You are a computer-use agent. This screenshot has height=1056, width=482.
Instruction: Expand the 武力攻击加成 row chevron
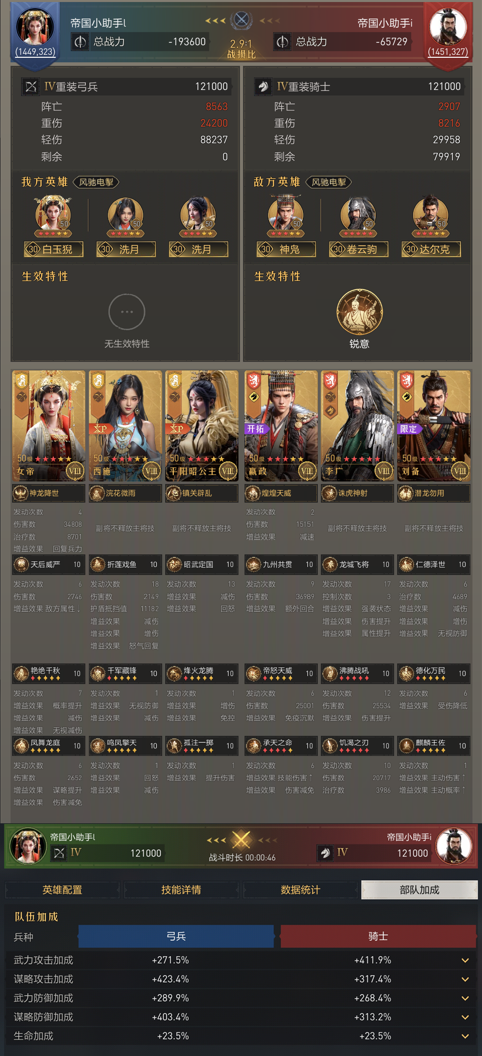(465, 960)
